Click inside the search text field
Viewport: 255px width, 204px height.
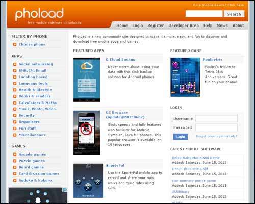(x=204, y=14)
